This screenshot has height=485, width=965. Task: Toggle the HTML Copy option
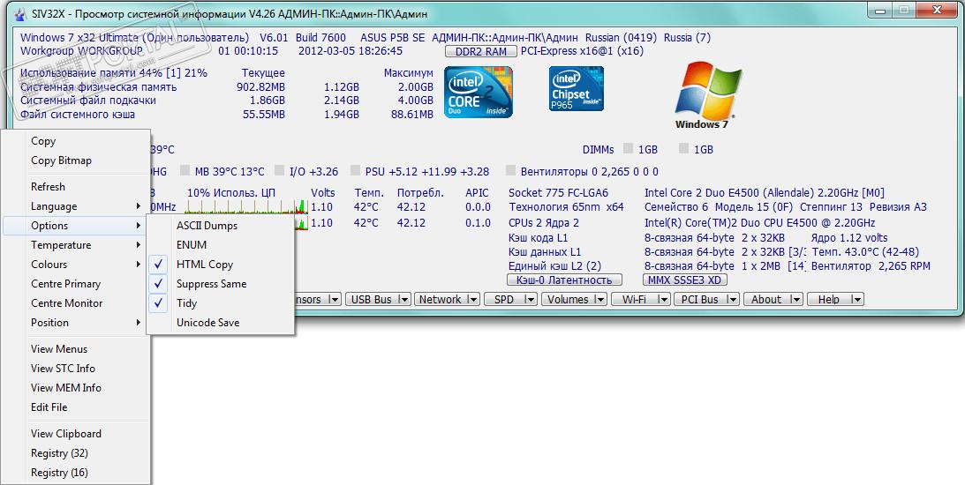click(221, 265)
